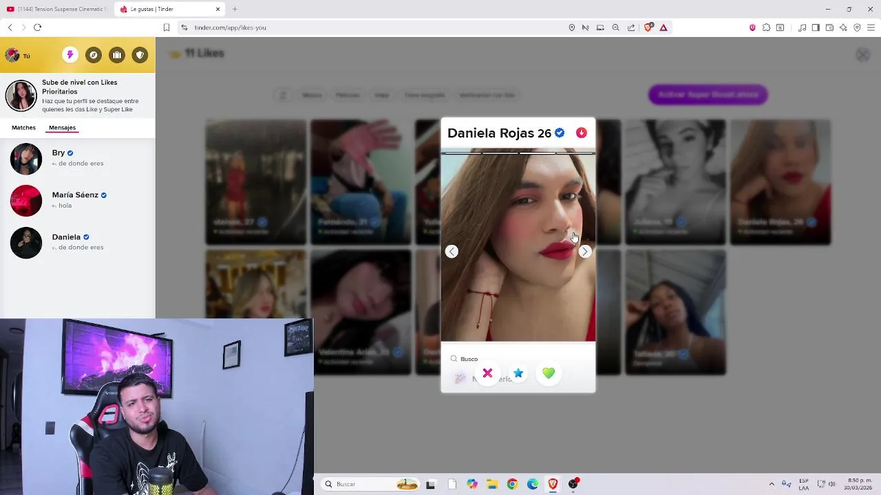Open the Brave Leo AI sparkle icon

click(x=843, y=27)
